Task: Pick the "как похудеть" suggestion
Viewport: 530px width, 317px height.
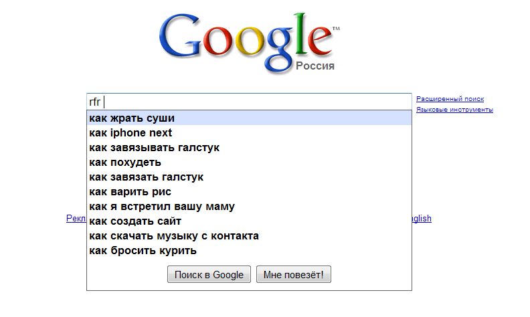Action: click(x=249, y=163)
